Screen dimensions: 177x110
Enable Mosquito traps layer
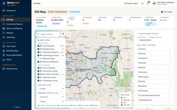coord(38,59)
